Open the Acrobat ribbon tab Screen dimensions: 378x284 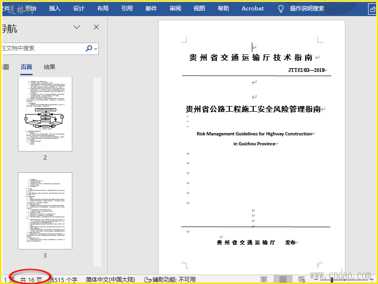click(x=253, y=9)
